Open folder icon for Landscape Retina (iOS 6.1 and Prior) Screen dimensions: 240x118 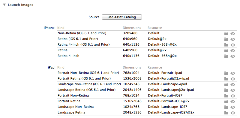226,90
